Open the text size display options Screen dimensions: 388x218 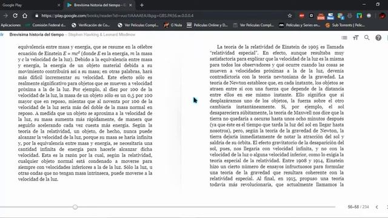point(356,38)
